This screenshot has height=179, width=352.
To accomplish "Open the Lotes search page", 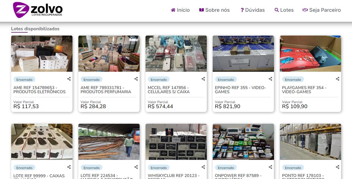I will 284,10.
